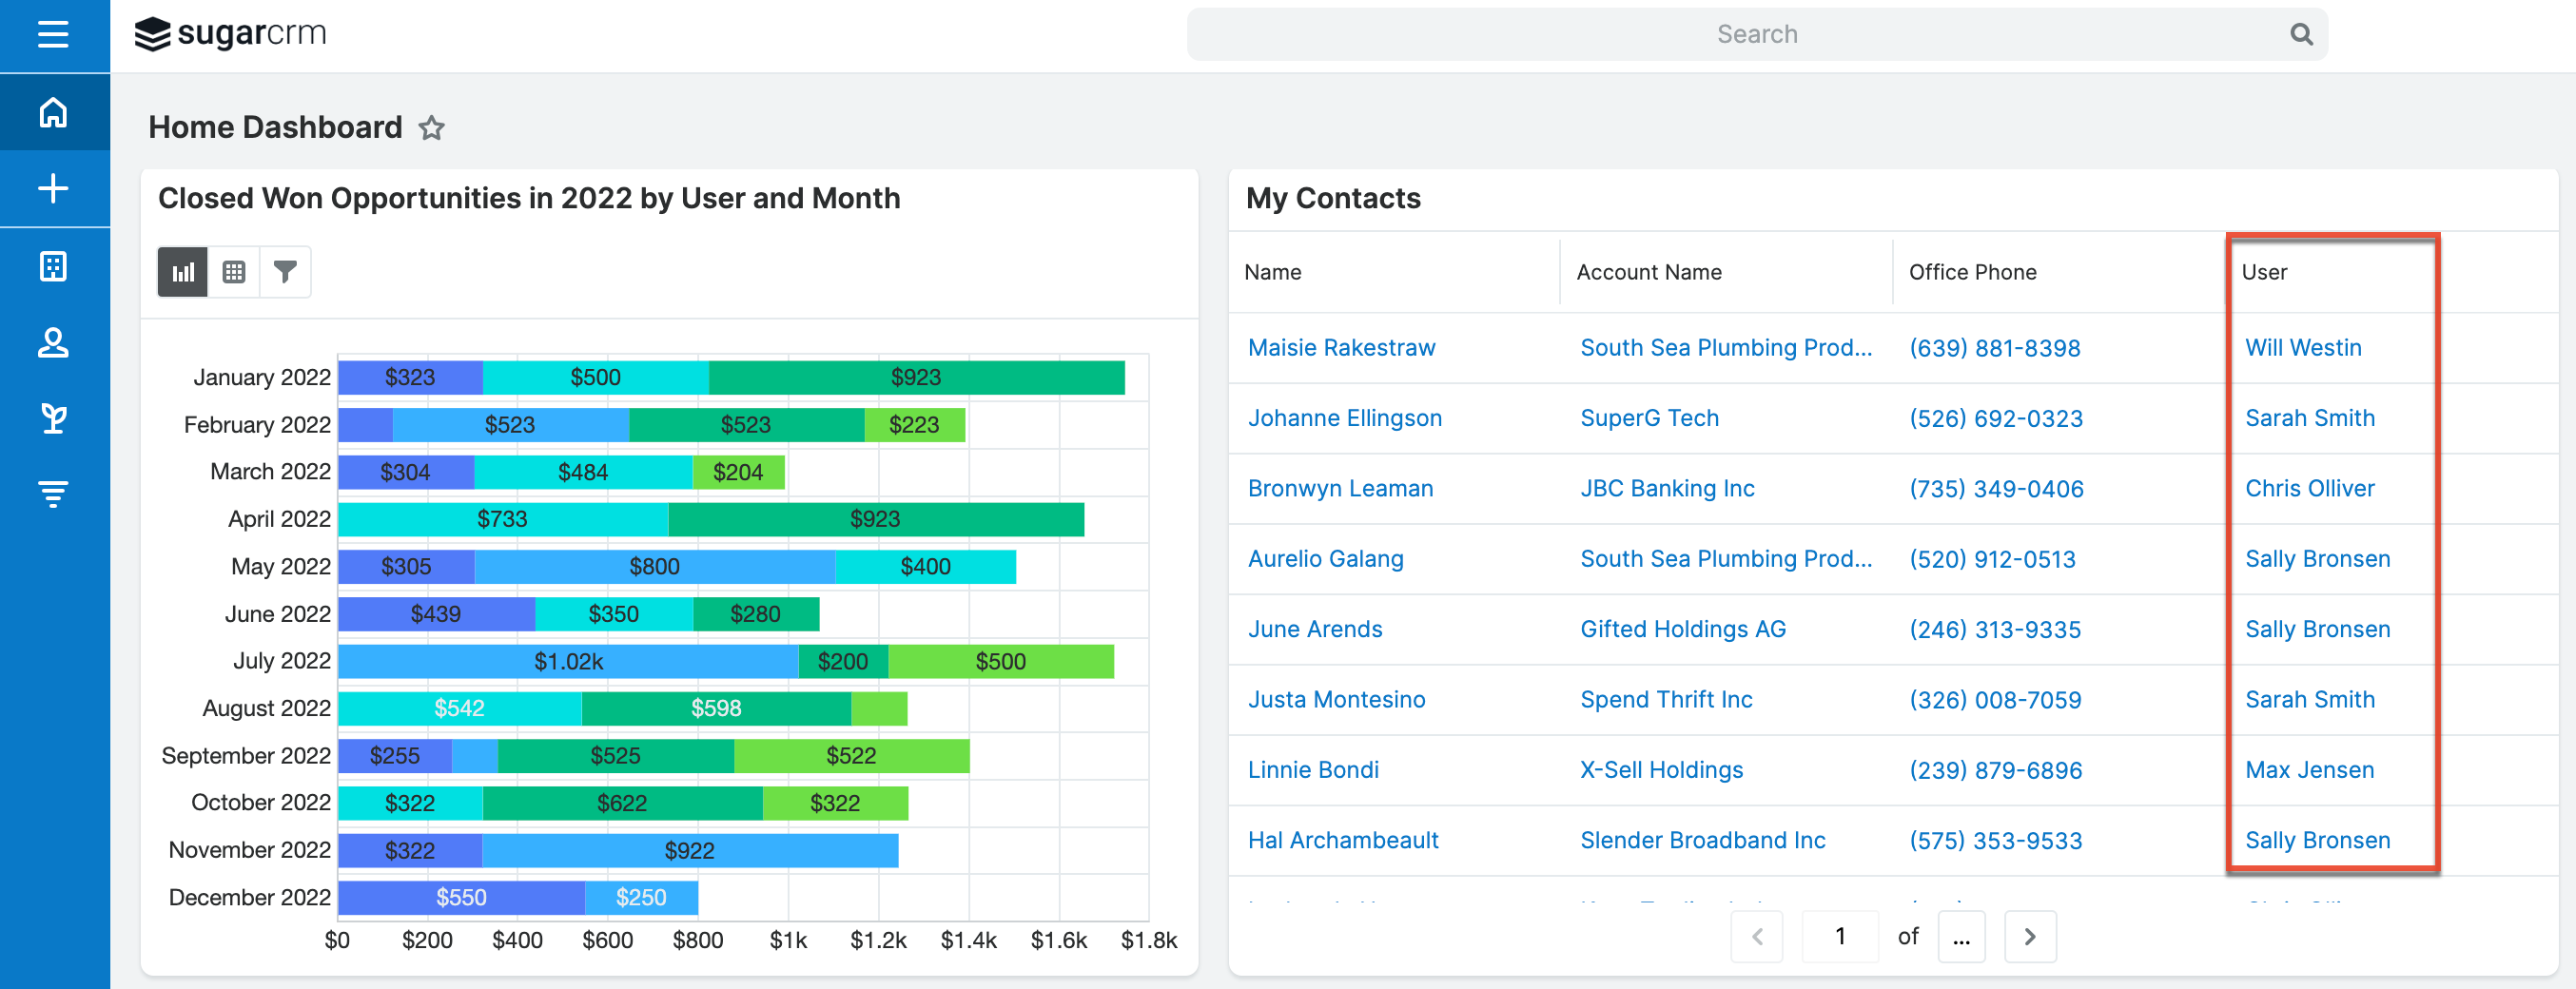Image resolution: width=2576 pixels, height=989 pixels.
Task: Click inside the global search field
Action: [1757, 33]
